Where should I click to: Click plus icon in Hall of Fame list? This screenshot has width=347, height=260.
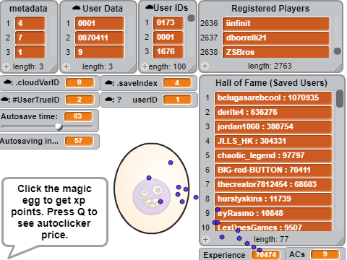[x=205, y=239]
